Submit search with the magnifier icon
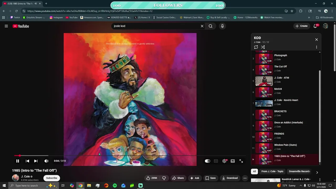 [211, 26]
